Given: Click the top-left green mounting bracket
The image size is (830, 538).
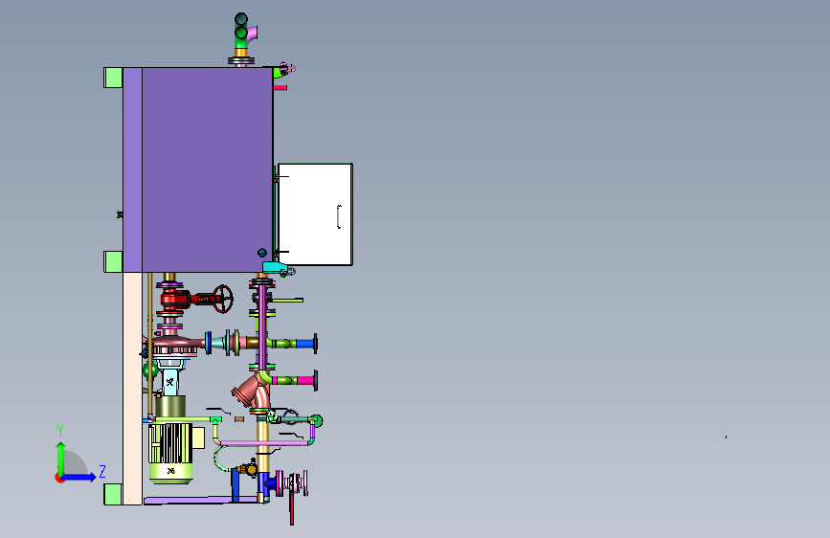Looking at the screenshot, I should click(x=113, y=78).
